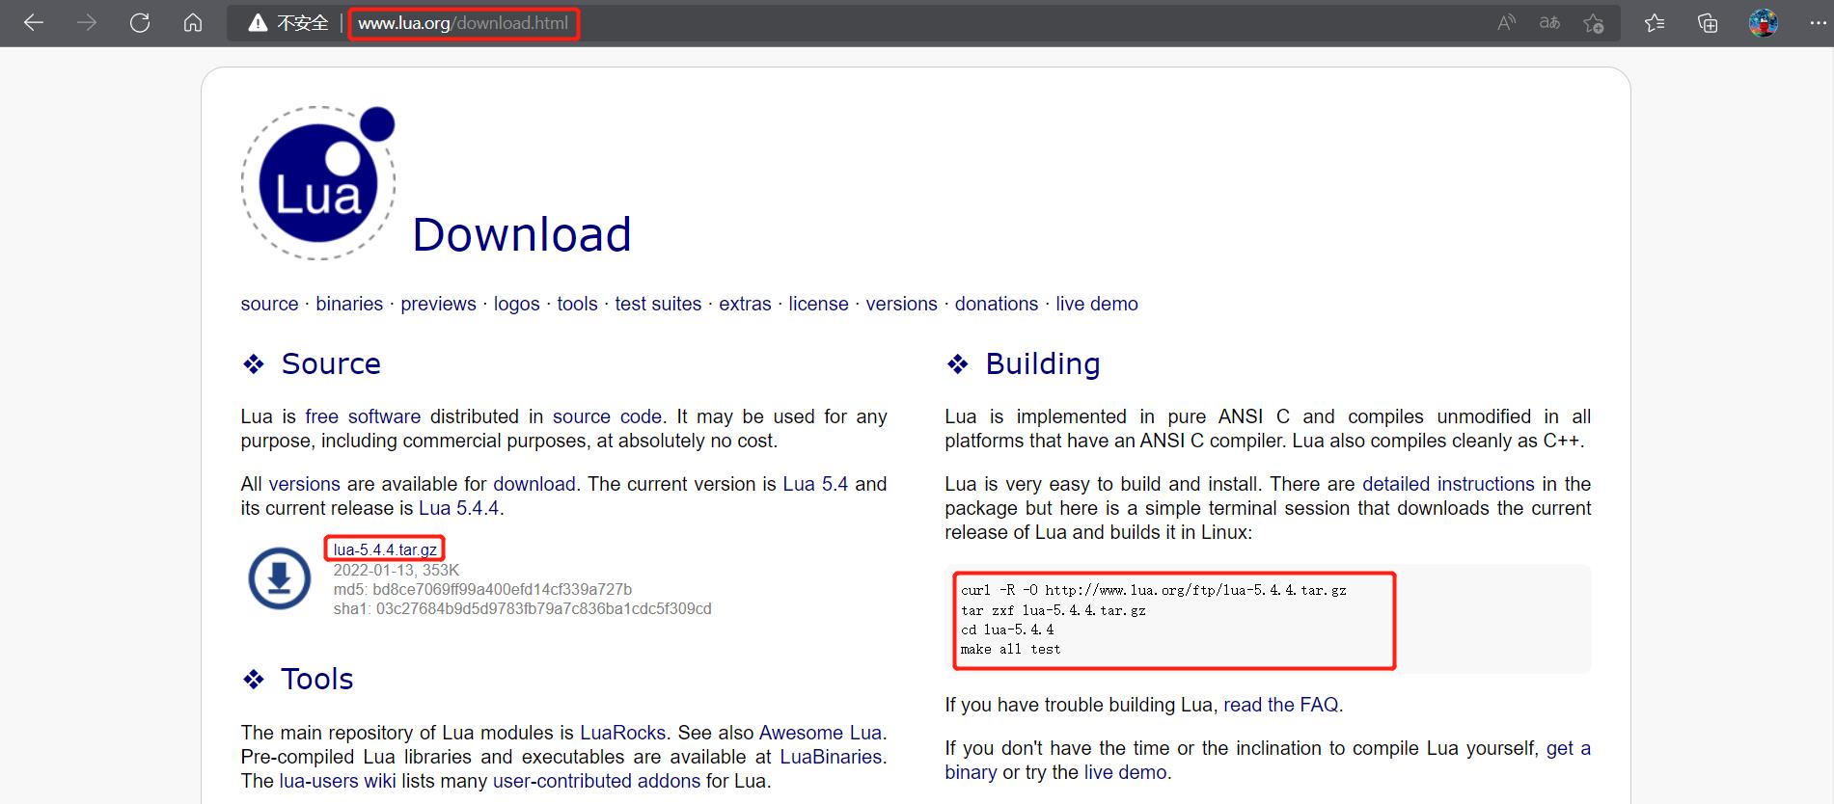The width and height of the screenshot is (1834, 804).
Task: Open the detailed instructions link
Action: 1448,484
